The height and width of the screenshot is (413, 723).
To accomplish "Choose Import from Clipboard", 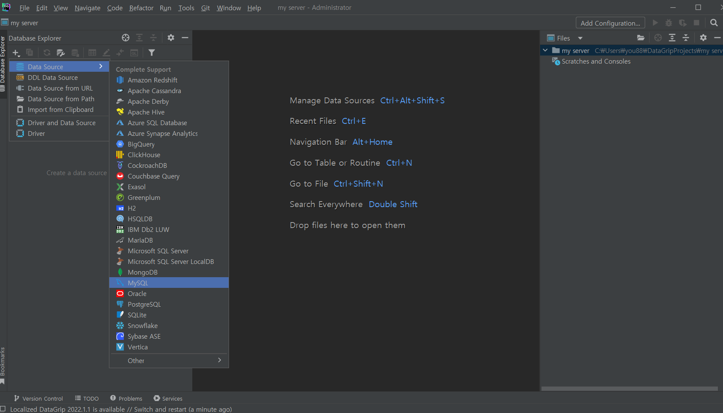I will pos(60,109).
